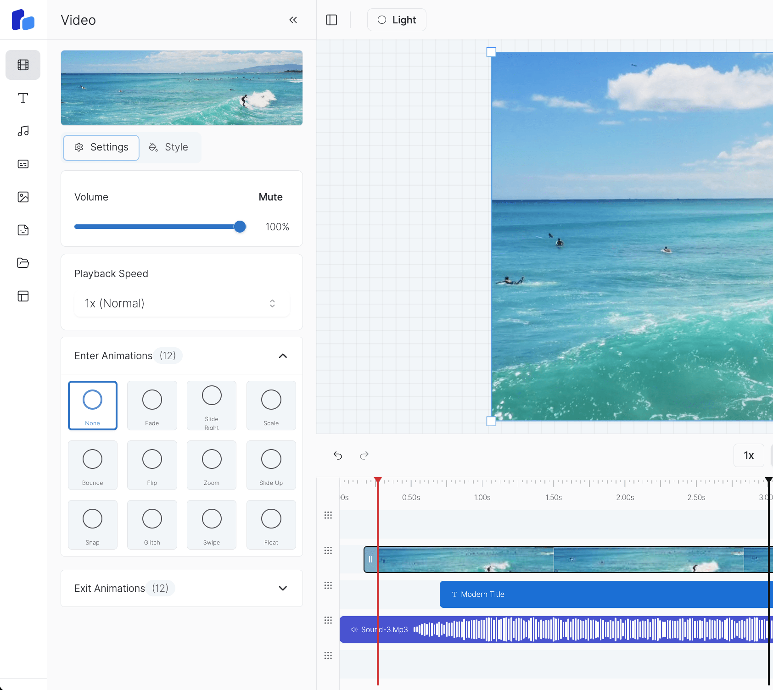Click the undo arrow
This screenshot has width=773, height=690.
click(x=338, y=455)
